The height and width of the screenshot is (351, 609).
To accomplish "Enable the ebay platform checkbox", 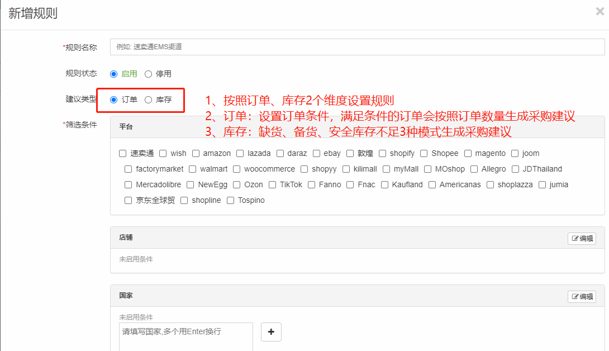I will click(x=317, y=154).
